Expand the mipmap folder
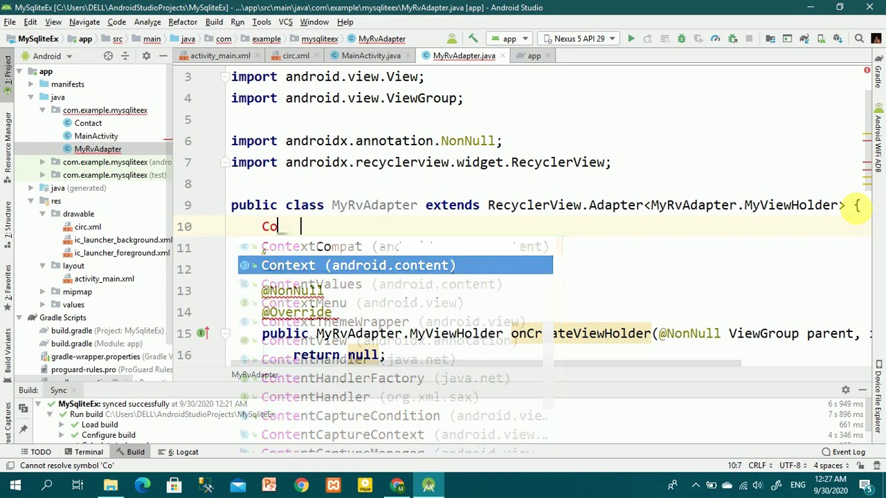The height and width of the screenshot is (498, 886). (43, 292)
